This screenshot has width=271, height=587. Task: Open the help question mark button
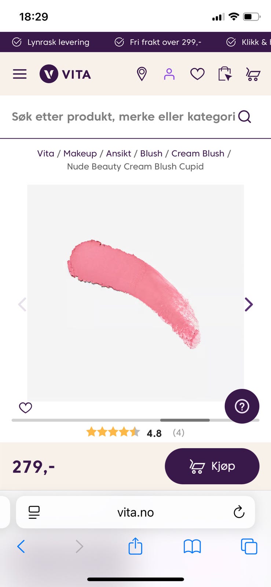click(242, 406)
